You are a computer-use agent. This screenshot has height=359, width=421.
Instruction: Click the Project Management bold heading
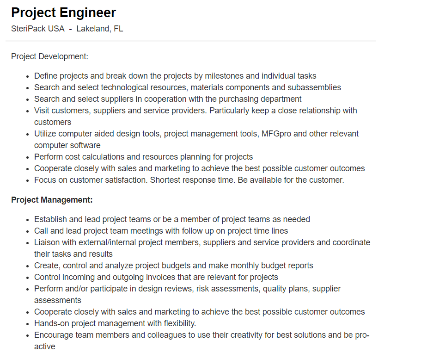click(x=52, y=200)
